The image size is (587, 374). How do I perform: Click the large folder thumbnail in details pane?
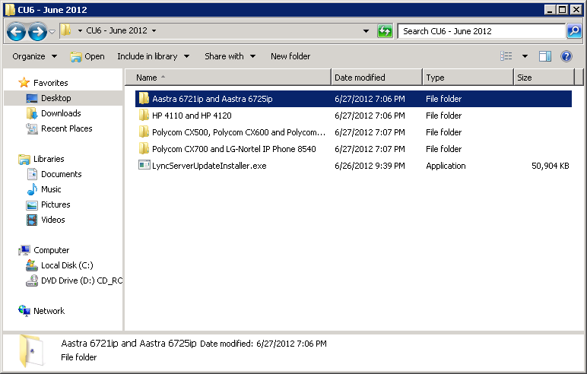point(31,350)
